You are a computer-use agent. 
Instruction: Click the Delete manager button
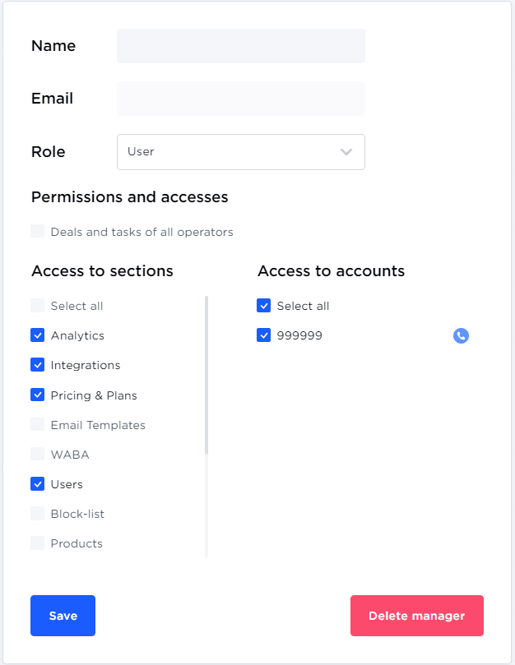pyautogui.click(x=416, y=616)
